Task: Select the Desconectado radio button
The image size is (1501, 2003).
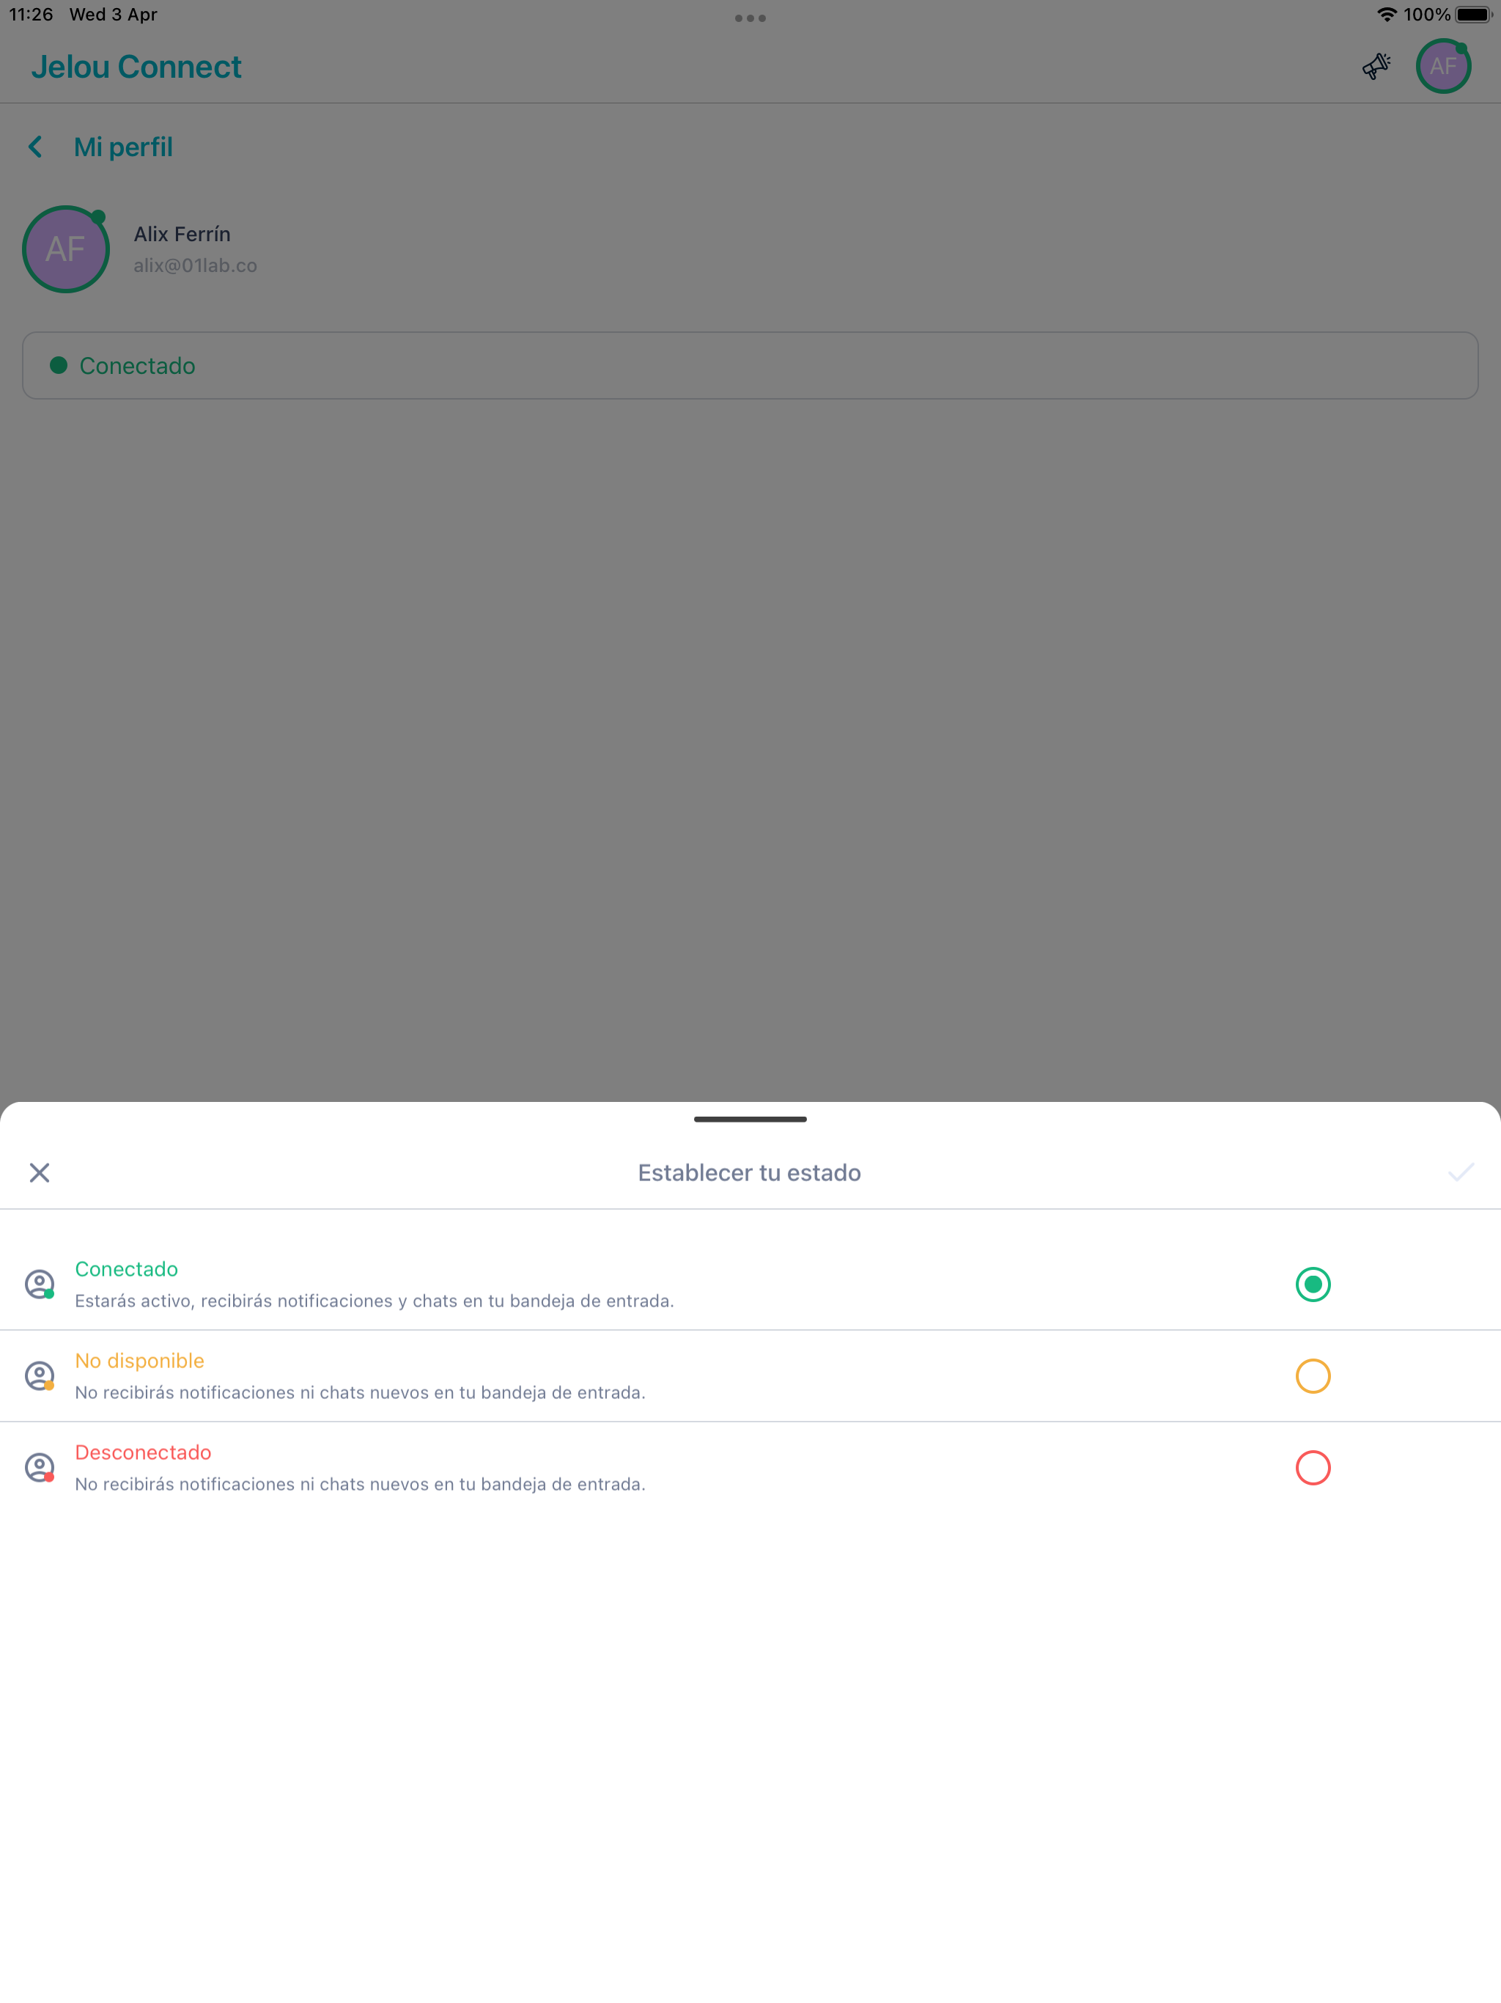Action: tap(1313, 1467)
